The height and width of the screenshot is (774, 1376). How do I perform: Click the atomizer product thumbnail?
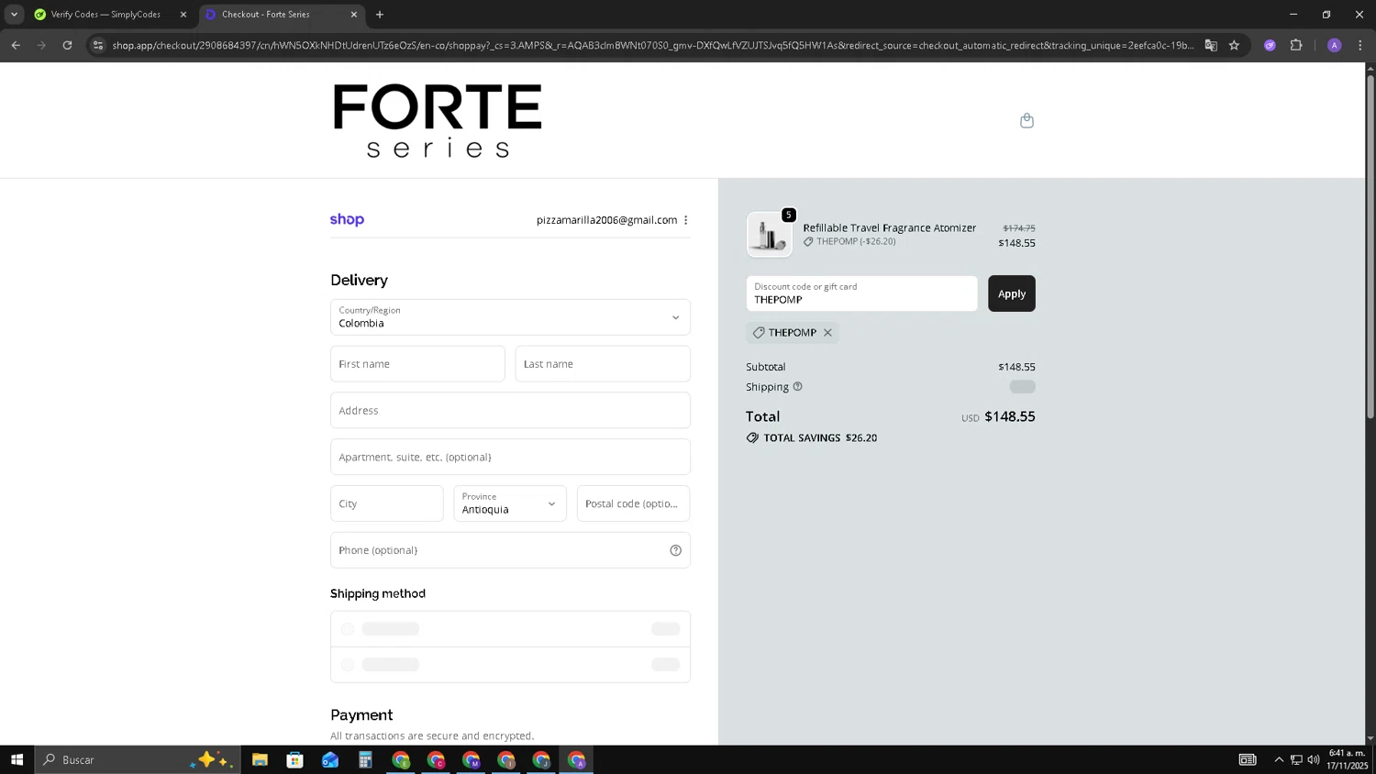(769, 235)
